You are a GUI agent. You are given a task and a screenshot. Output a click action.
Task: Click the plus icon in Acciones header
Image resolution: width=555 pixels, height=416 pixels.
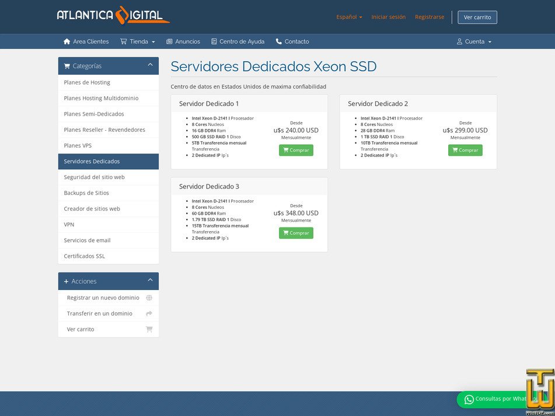coord(66,282)
